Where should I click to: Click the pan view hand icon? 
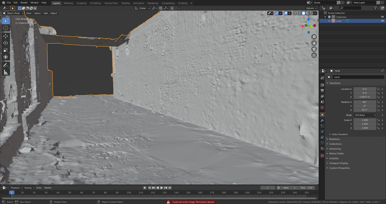tap(314, 43)
